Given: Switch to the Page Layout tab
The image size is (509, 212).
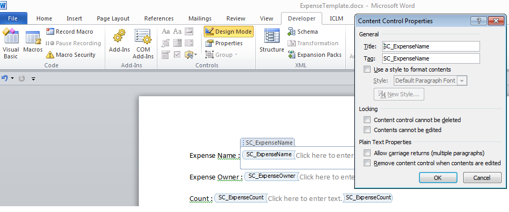Looking at the screenshot, I should (x=113, y=18).
